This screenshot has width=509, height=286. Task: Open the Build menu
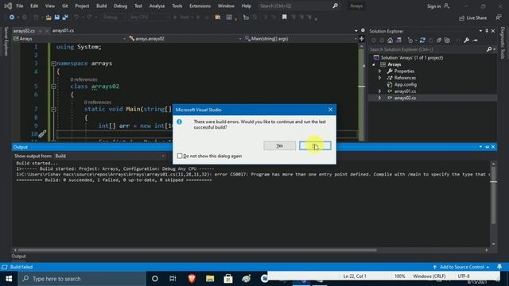tap(101, 6)
